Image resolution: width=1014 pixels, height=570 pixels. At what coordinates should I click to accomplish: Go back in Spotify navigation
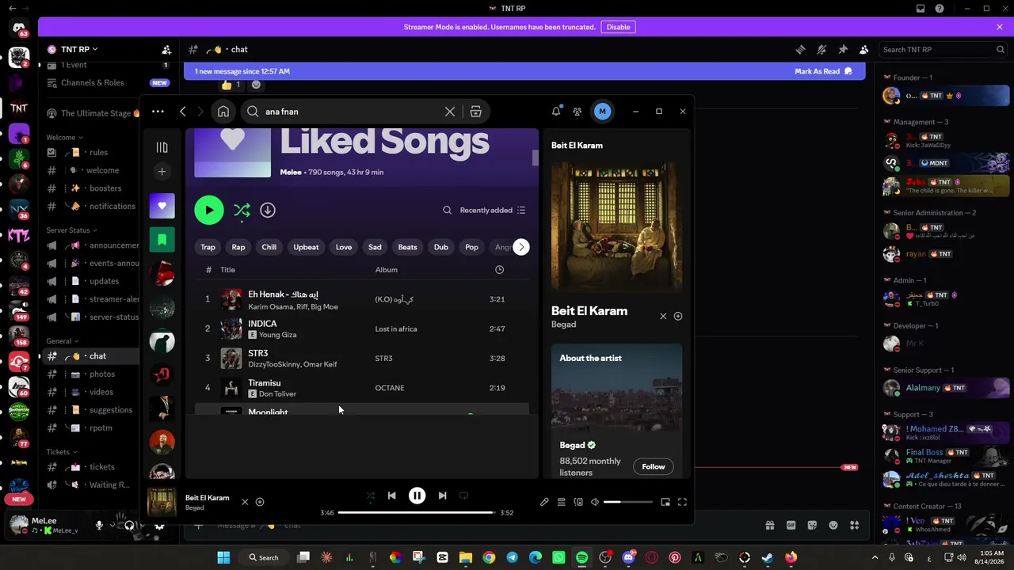(183, 112)
